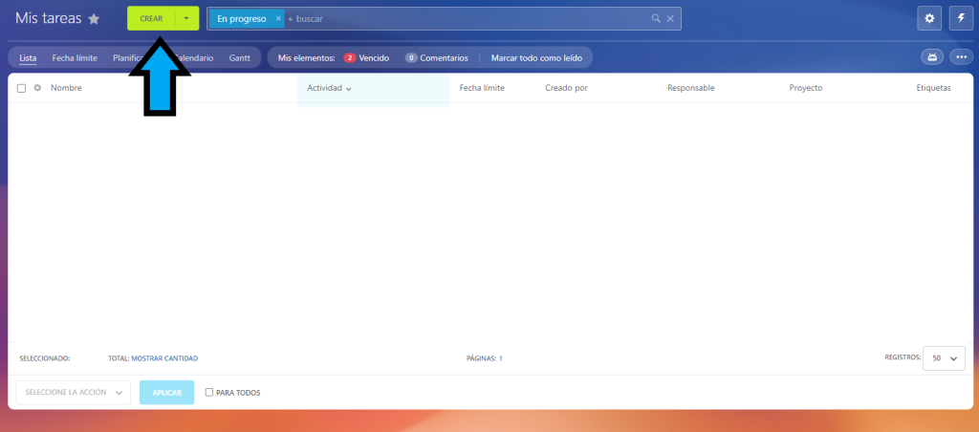
Task: Click the green Crear button
Action: 151,18
